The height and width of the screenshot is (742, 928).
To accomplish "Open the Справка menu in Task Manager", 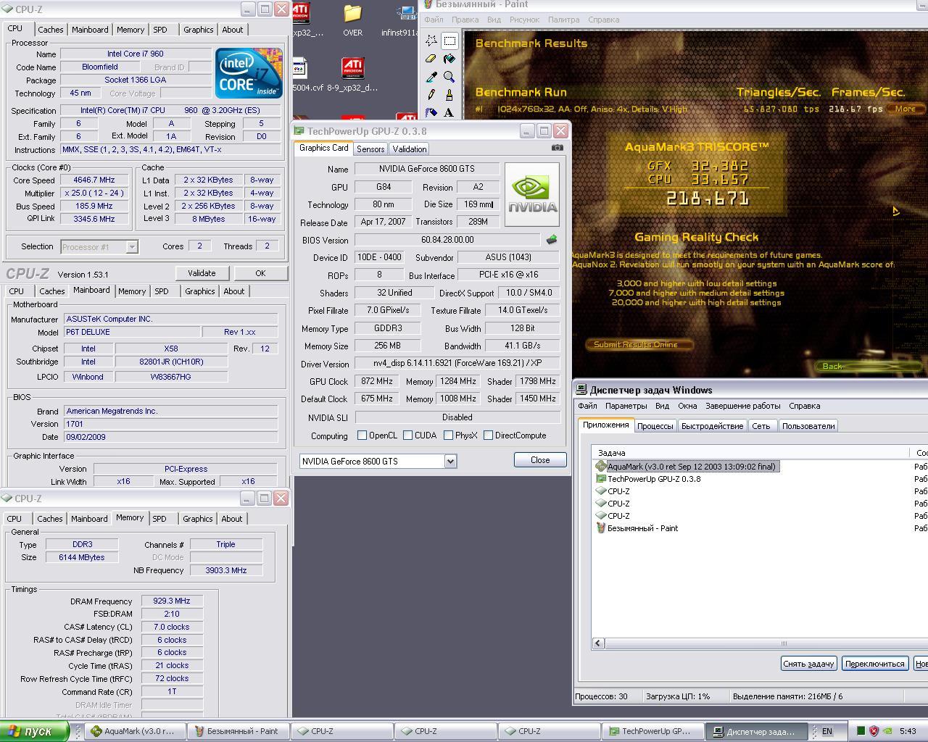I will pos(805,406).
